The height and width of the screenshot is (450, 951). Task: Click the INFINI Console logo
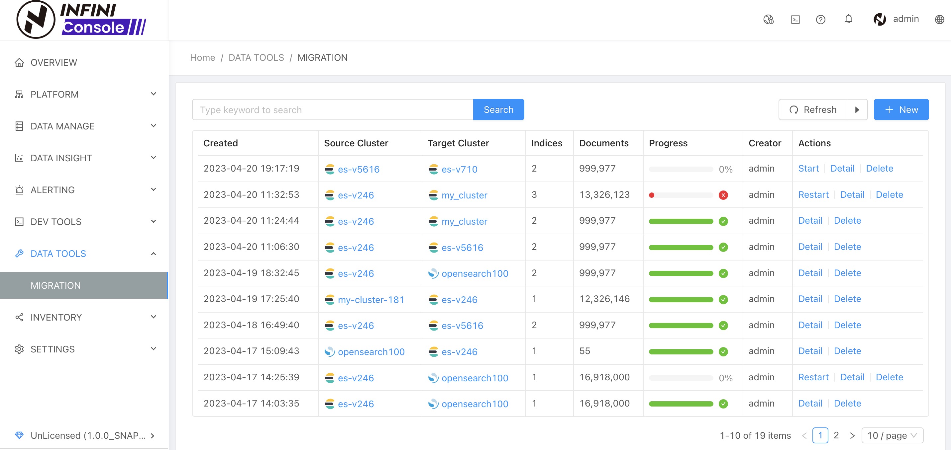[81, 20]
